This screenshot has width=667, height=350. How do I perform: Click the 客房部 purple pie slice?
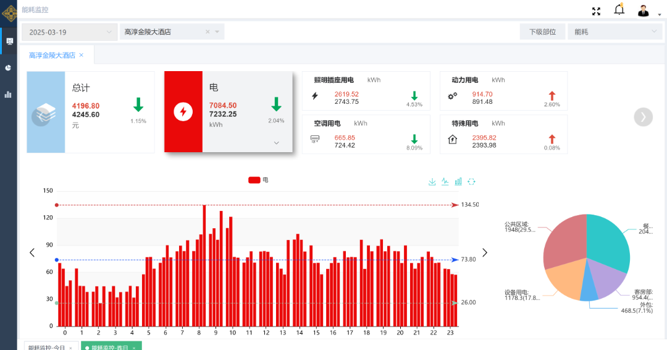(x=606, y=278)
